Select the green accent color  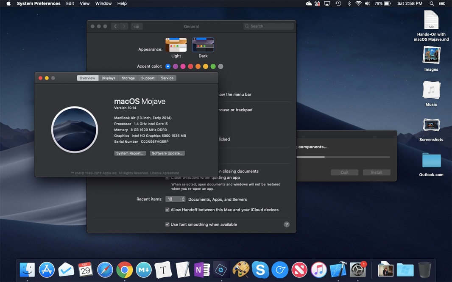tap(213, 66)
